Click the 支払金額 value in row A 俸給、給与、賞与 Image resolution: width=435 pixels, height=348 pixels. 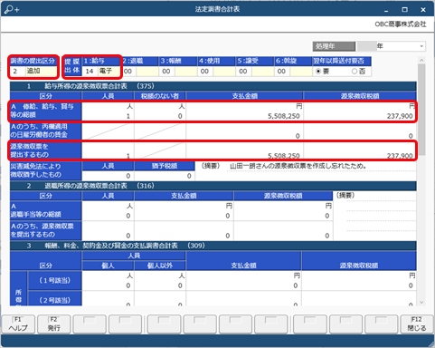click(284, 116)
